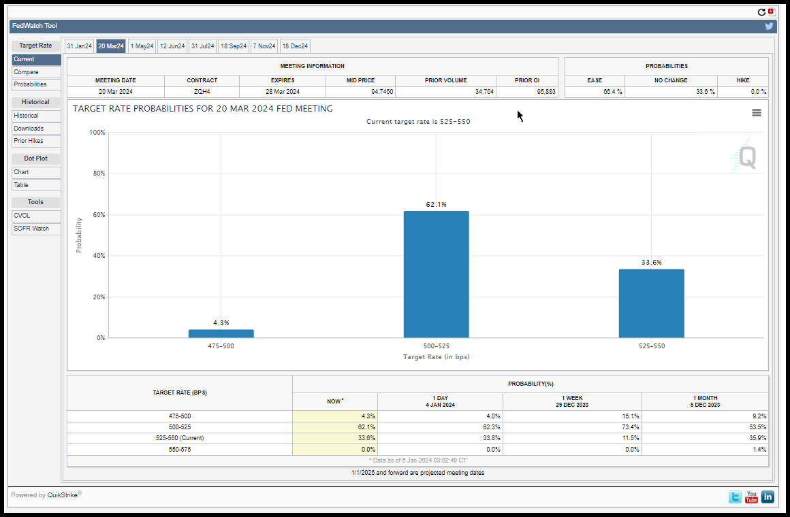Open the LinkedIn icon in footer
The width and height of the screenshot is (790, 517).
(768, 497)
